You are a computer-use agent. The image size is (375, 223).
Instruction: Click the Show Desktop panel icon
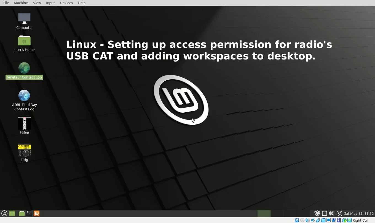tap(12, 213)
